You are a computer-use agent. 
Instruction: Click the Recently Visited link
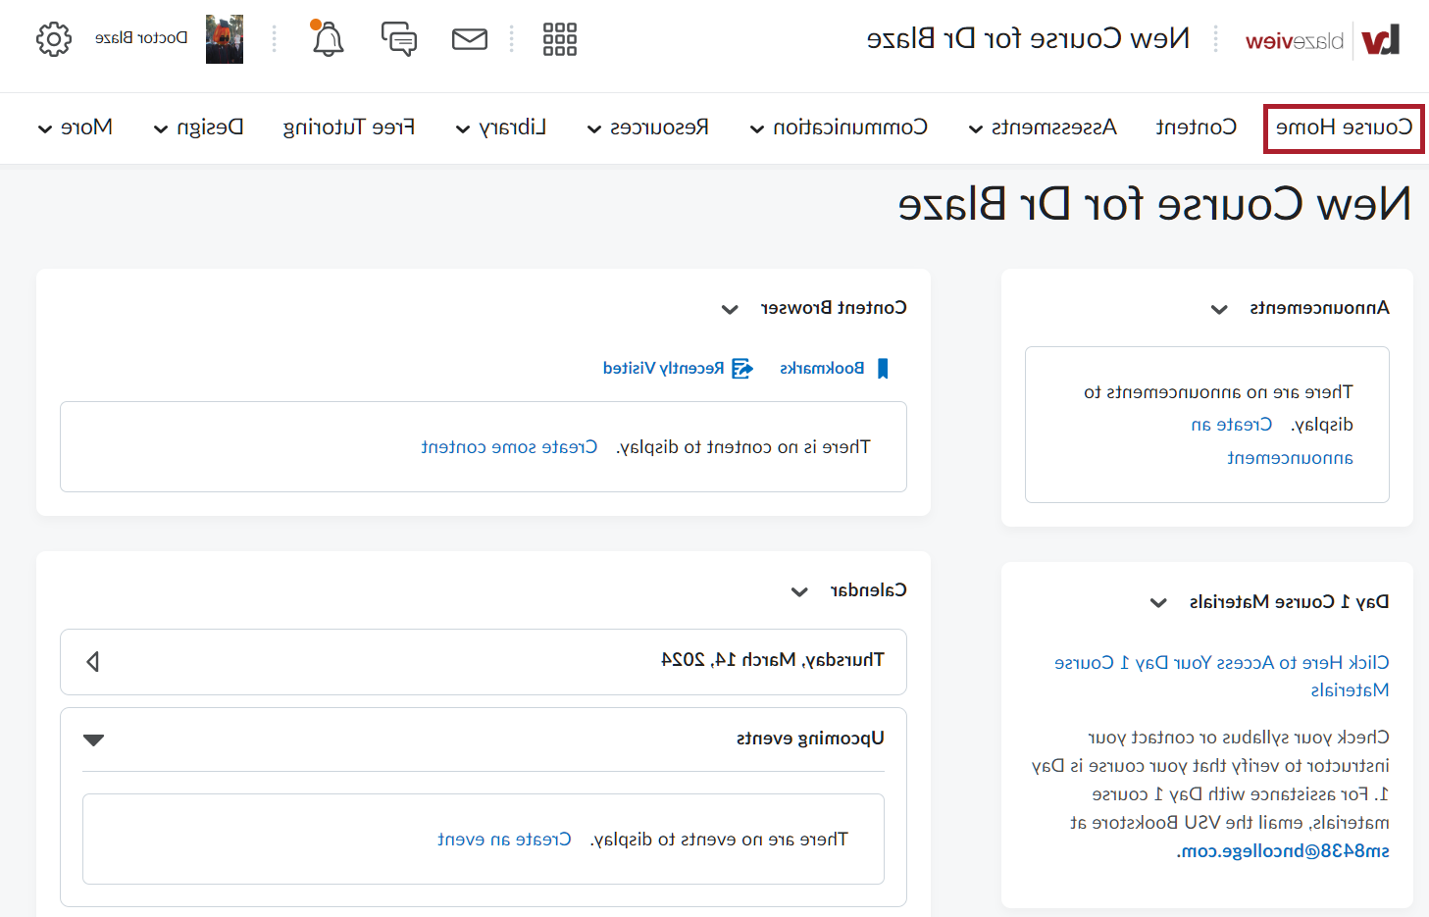[664, 369]
